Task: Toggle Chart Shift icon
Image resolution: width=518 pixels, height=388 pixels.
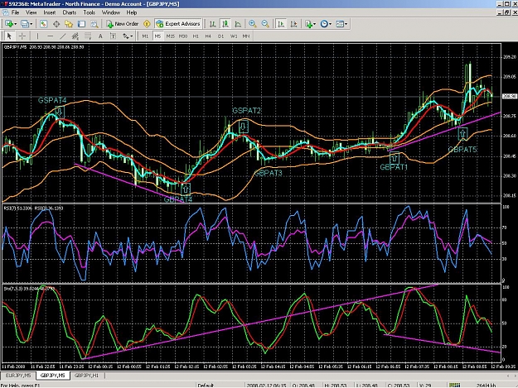Action: tap(293, 24)
